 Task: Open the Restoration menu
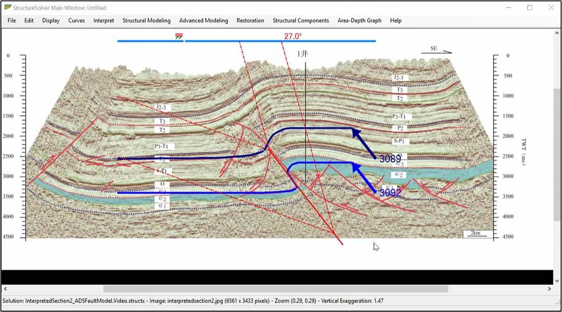pos(250,21)
